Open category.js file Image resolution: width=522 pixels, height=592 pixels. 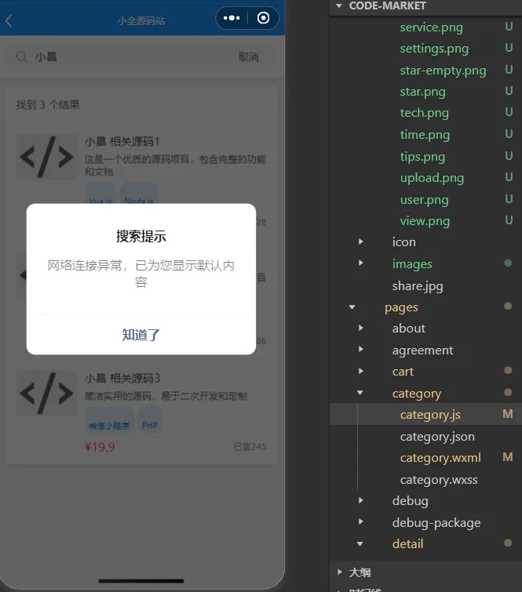pyautogui.click(x=430, y=415)
